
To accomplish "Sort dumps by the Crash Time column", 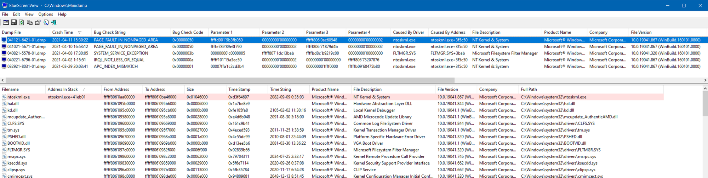I will (x=71, y=32).
